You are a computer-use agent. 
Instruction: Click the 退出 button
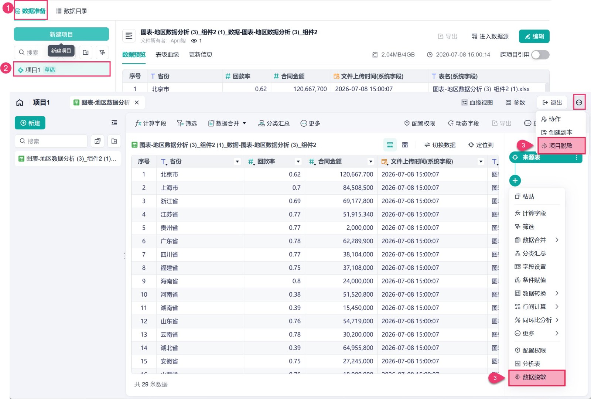click(x=552, y=103)
